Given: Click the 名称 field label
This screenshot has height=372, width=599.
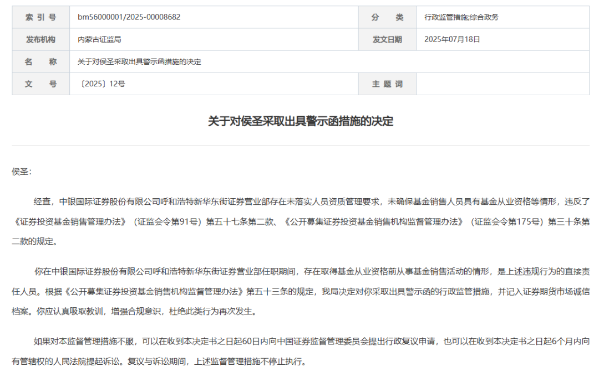Looking at the screenshot, I should (x=40, y=61).
